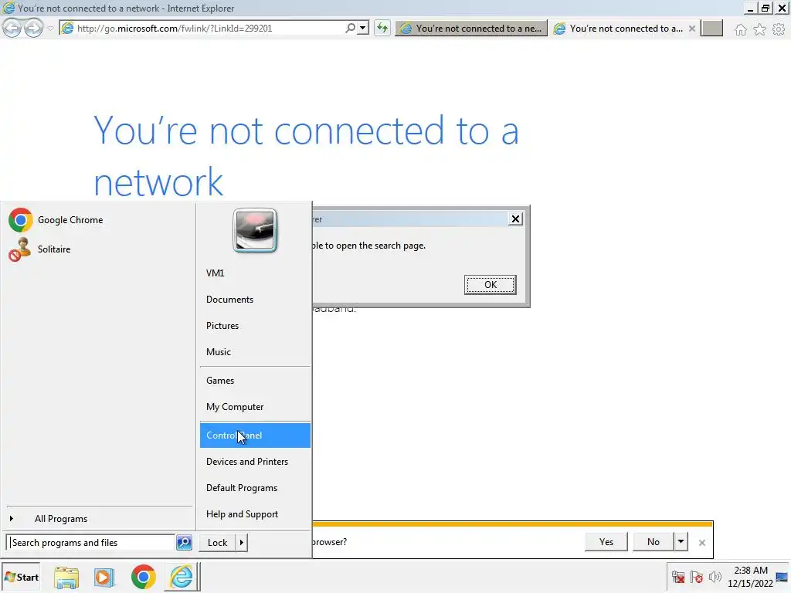Click the Show Desktop icon at taskbar end
The width and height of the screenshot is (791, 593).
(783, 577)
